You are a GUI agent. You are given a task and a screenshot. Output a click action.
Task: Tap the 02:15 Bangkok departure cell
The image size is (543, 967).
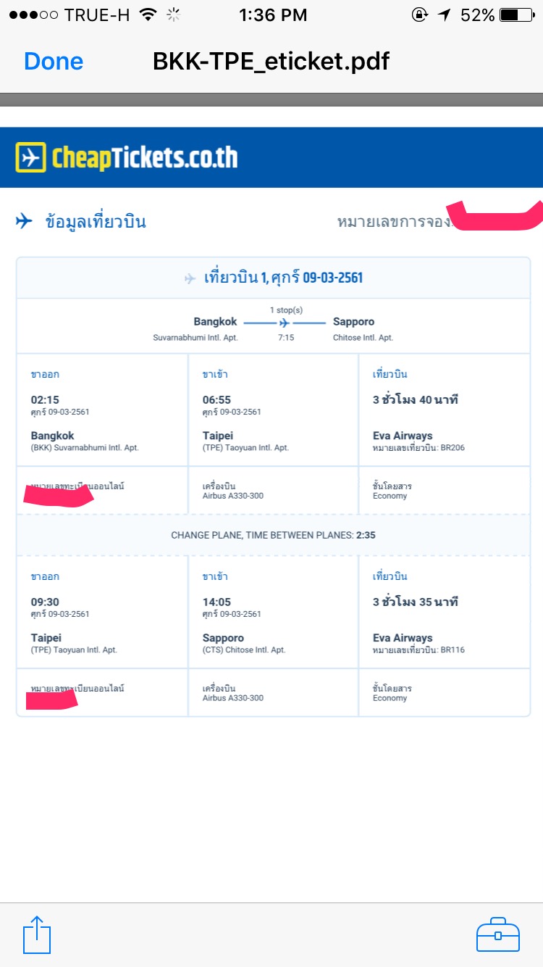(102, 410)
